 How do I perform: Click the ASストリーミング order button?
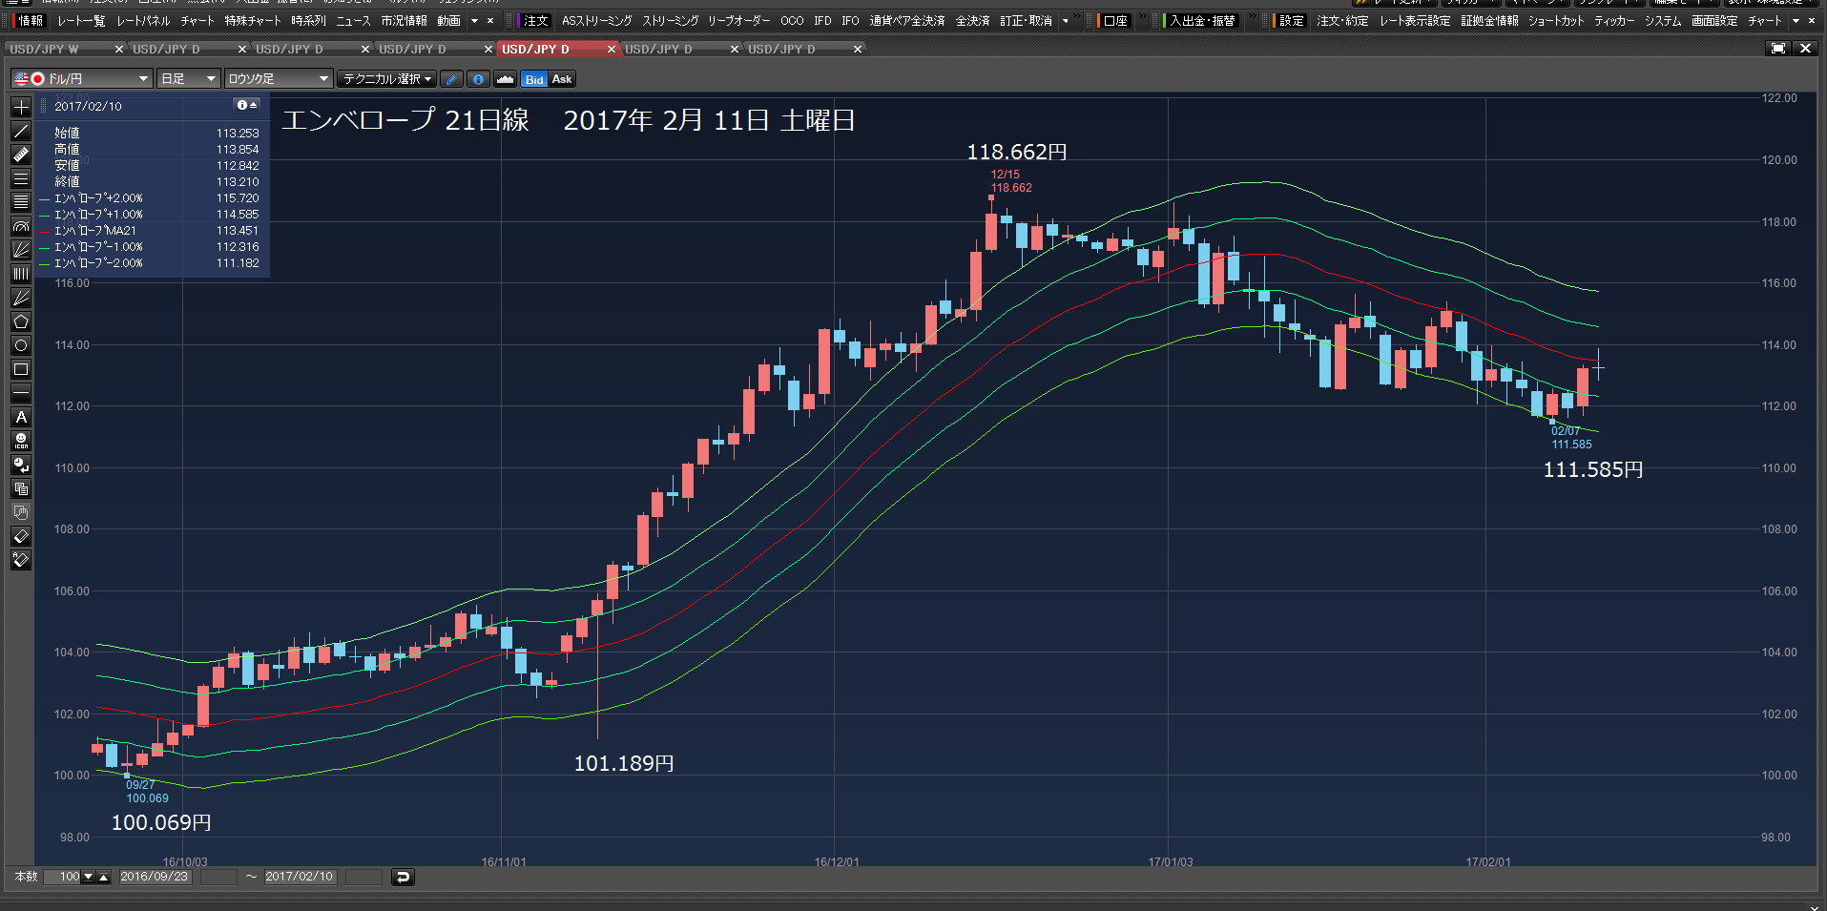(x=596, y=20)
